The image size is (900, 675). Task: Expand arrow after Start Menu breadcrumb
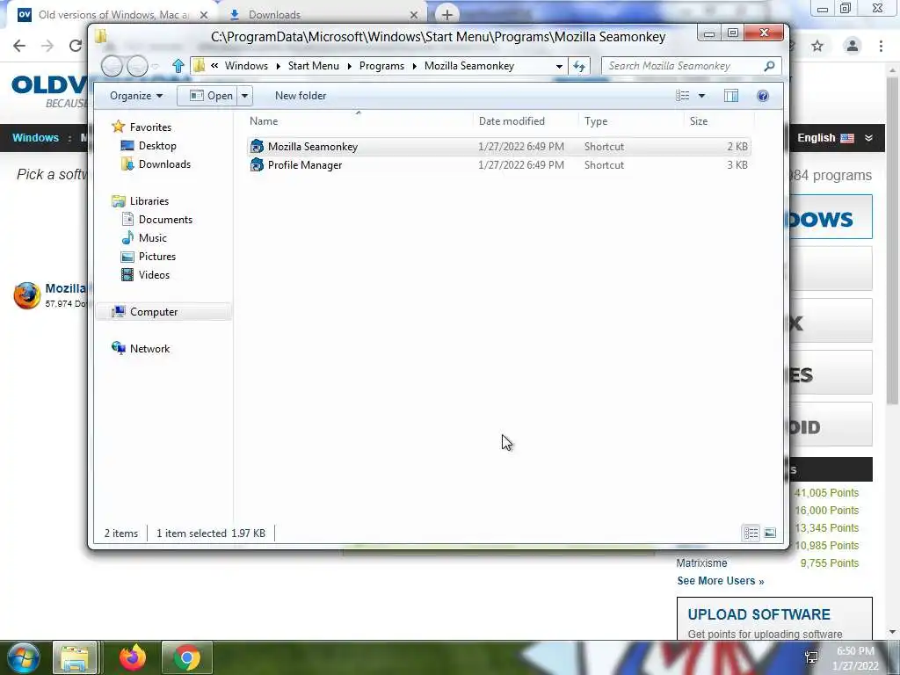349,66
